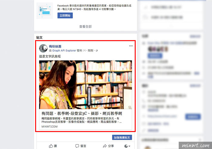The width and height of the screenshot is (212, 149).
Task: Click the 梅問題．教學網 article title
Action: coord(82,113)
